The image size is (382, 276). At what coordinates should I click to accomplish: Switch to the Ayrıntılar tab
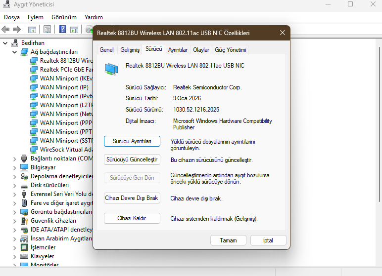click(x=178, y=50)
